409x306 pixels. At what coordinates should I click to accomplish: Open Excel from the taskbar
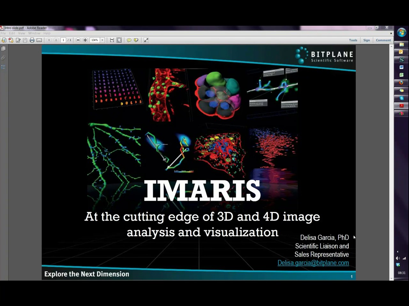point(401,75)
